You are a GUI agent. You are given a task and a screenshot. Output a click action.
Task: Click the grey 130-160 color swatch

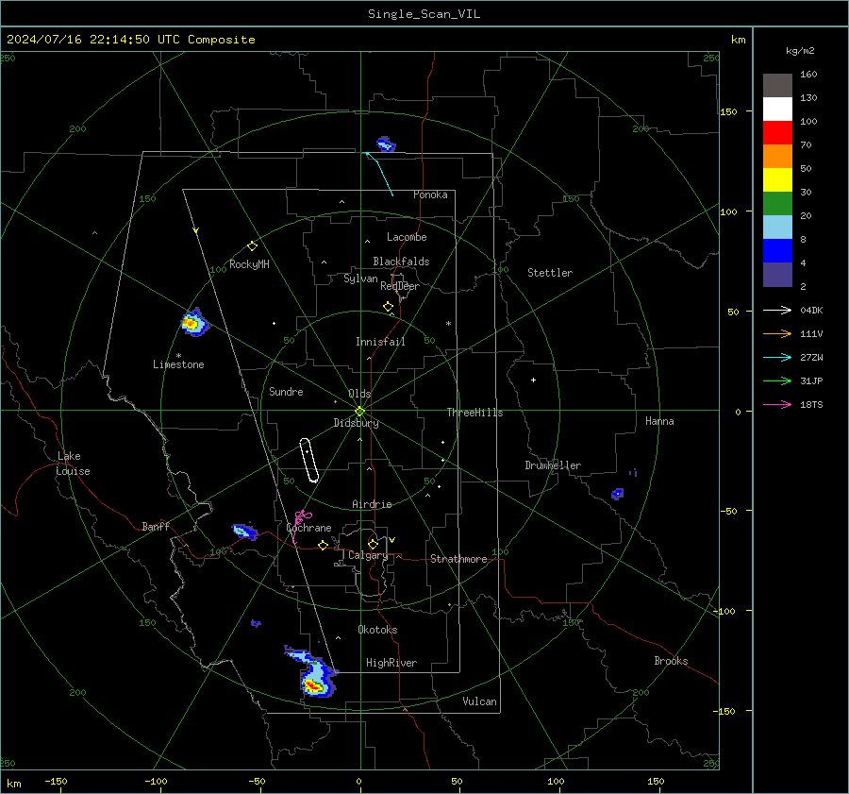pos(777,86)
